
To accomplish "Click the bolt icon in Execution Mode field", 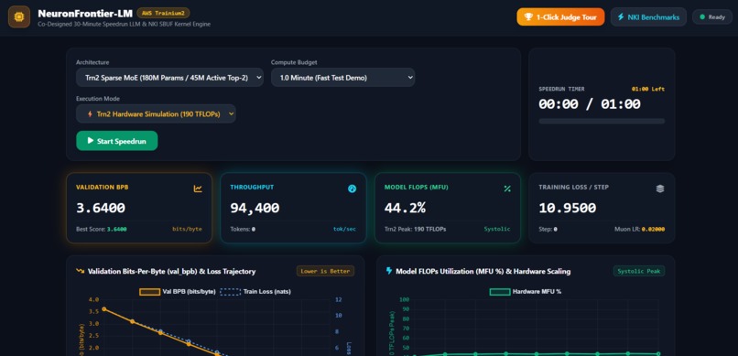I will pos(91,113).
